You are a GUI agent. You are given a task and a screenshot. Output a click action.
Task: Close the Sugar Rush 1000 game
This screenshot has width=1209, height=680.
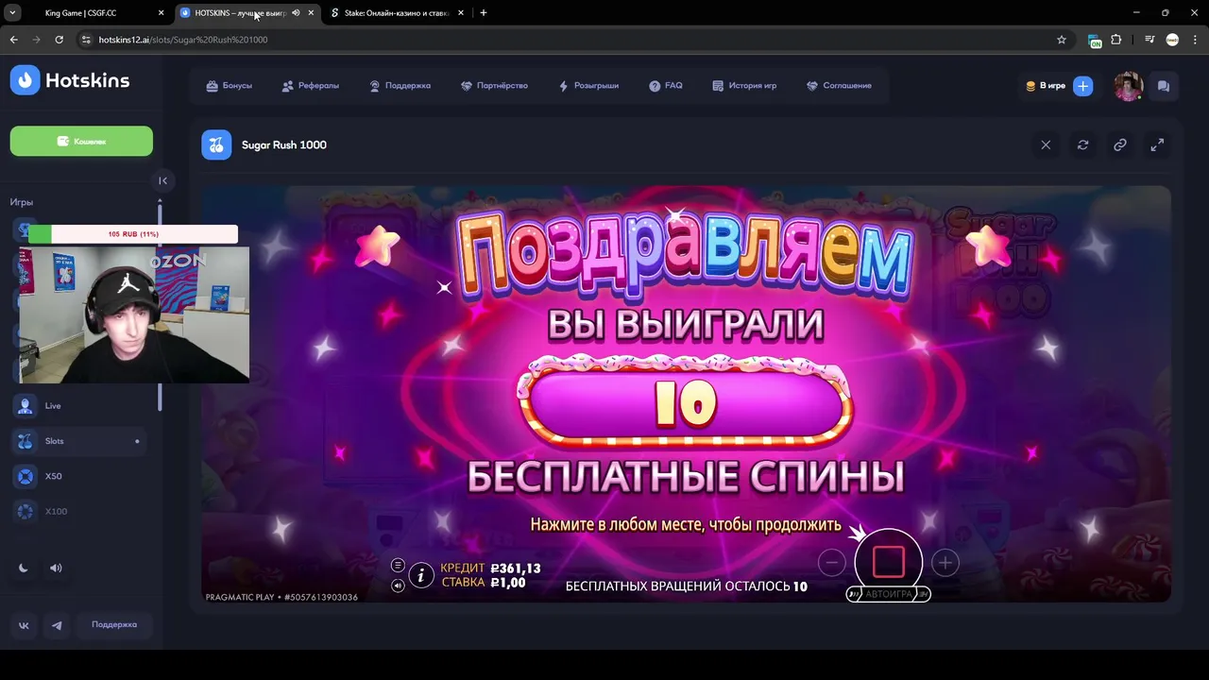(x=1046, y=144)
